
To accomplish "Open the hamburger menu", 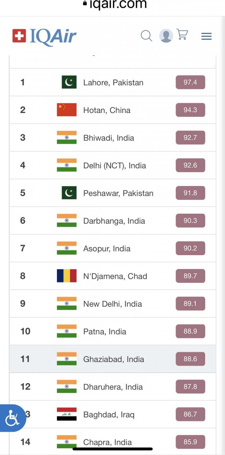I will point(206,36).
